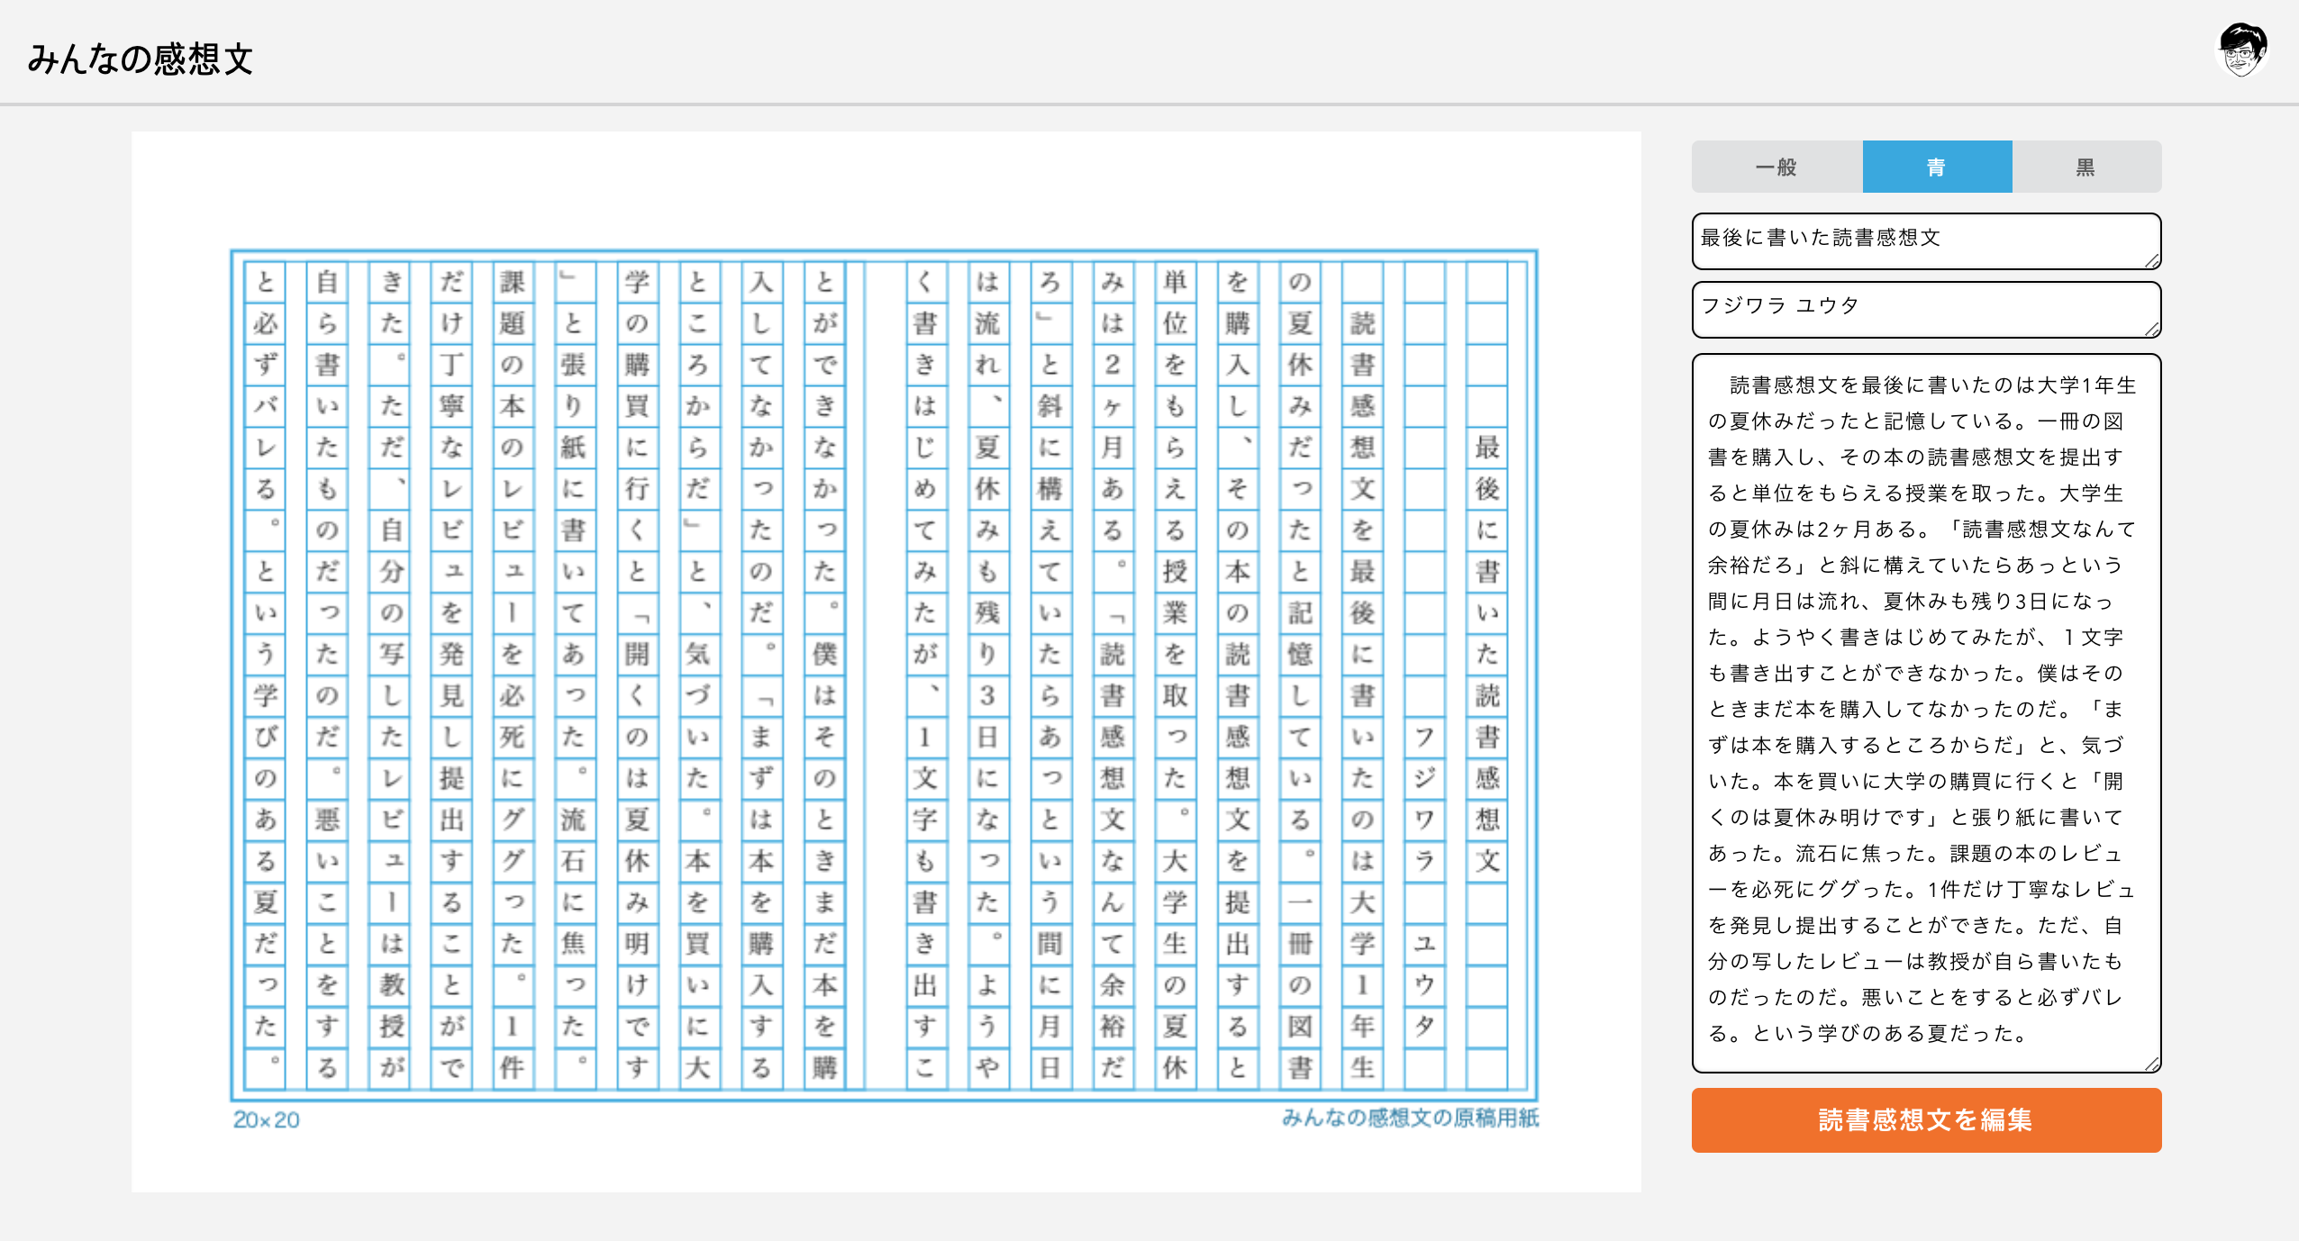Click the 20×20 grid size label

tap(267, 1120)
